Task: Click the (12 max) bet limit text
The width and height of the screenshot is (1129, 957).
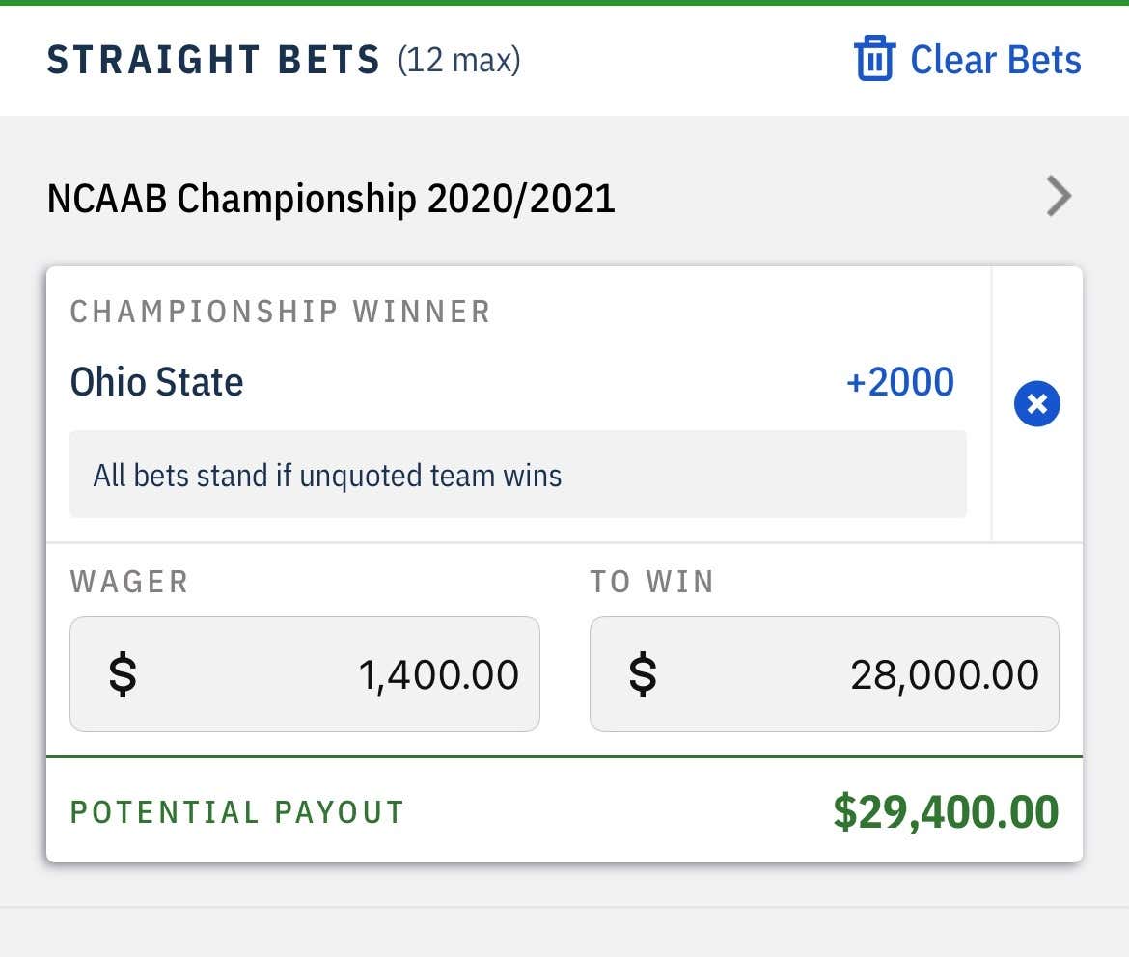Action: coord(459,60)
